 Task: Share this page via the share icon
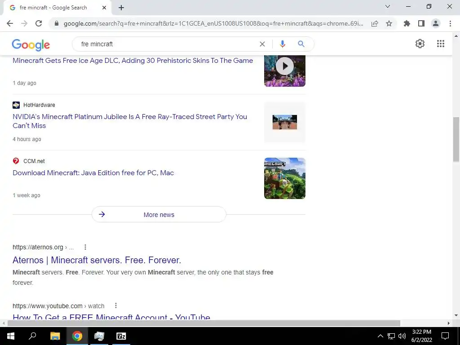point(375,23)
